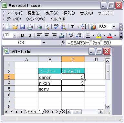The width and height of the screenshot is (124, 123).
Task: Create a new blank workbook
Action: coord(7,27)
